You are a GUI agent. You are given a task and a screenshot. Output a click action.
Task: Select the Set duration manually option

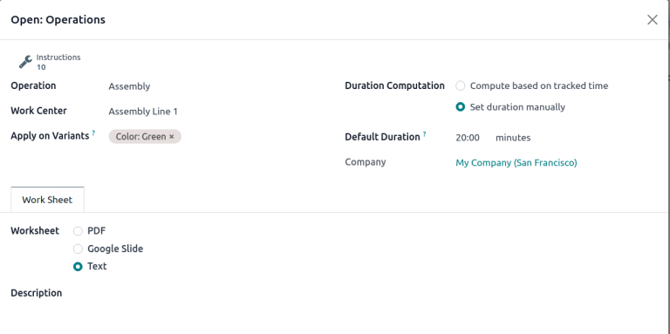(x=461, y=107)
